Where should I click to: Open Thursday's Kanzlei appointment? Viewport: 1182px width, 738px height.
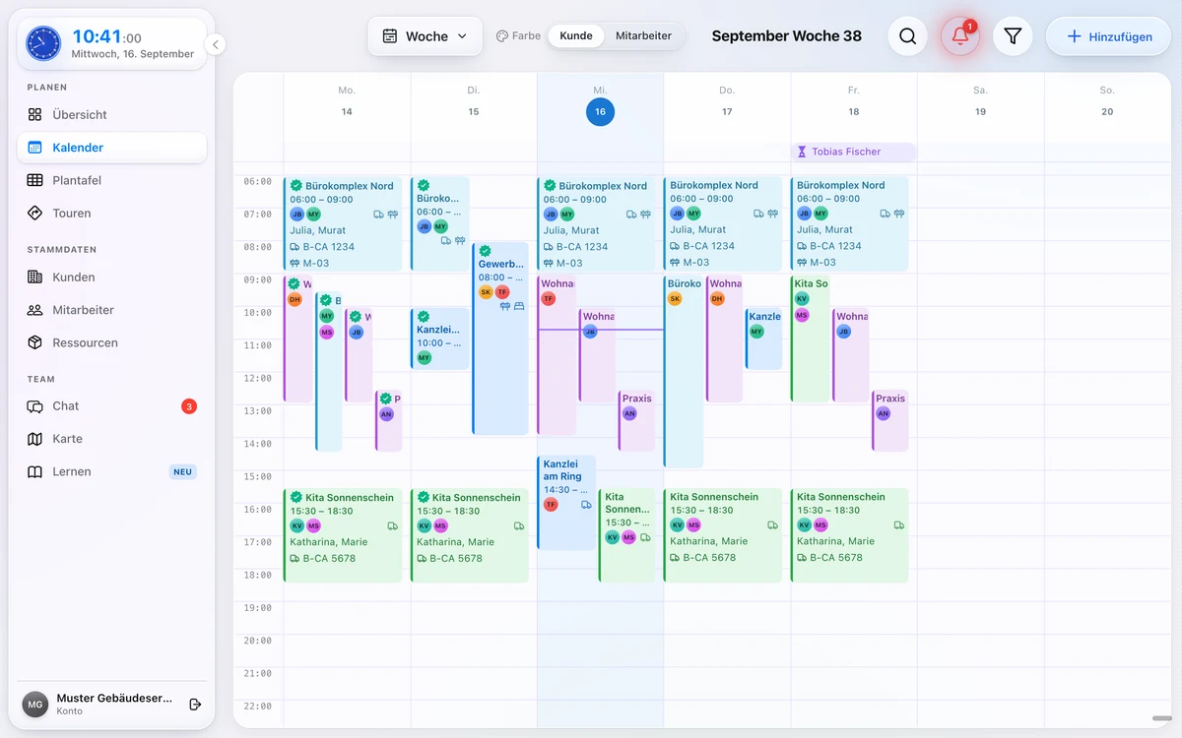point(764,338)
